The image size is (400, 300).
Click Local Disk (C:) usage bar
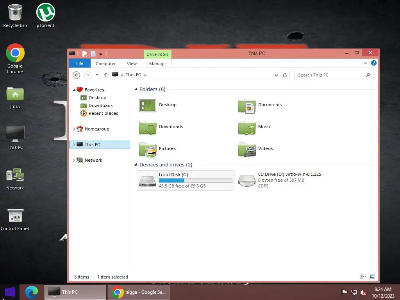[x=195, y=180]
